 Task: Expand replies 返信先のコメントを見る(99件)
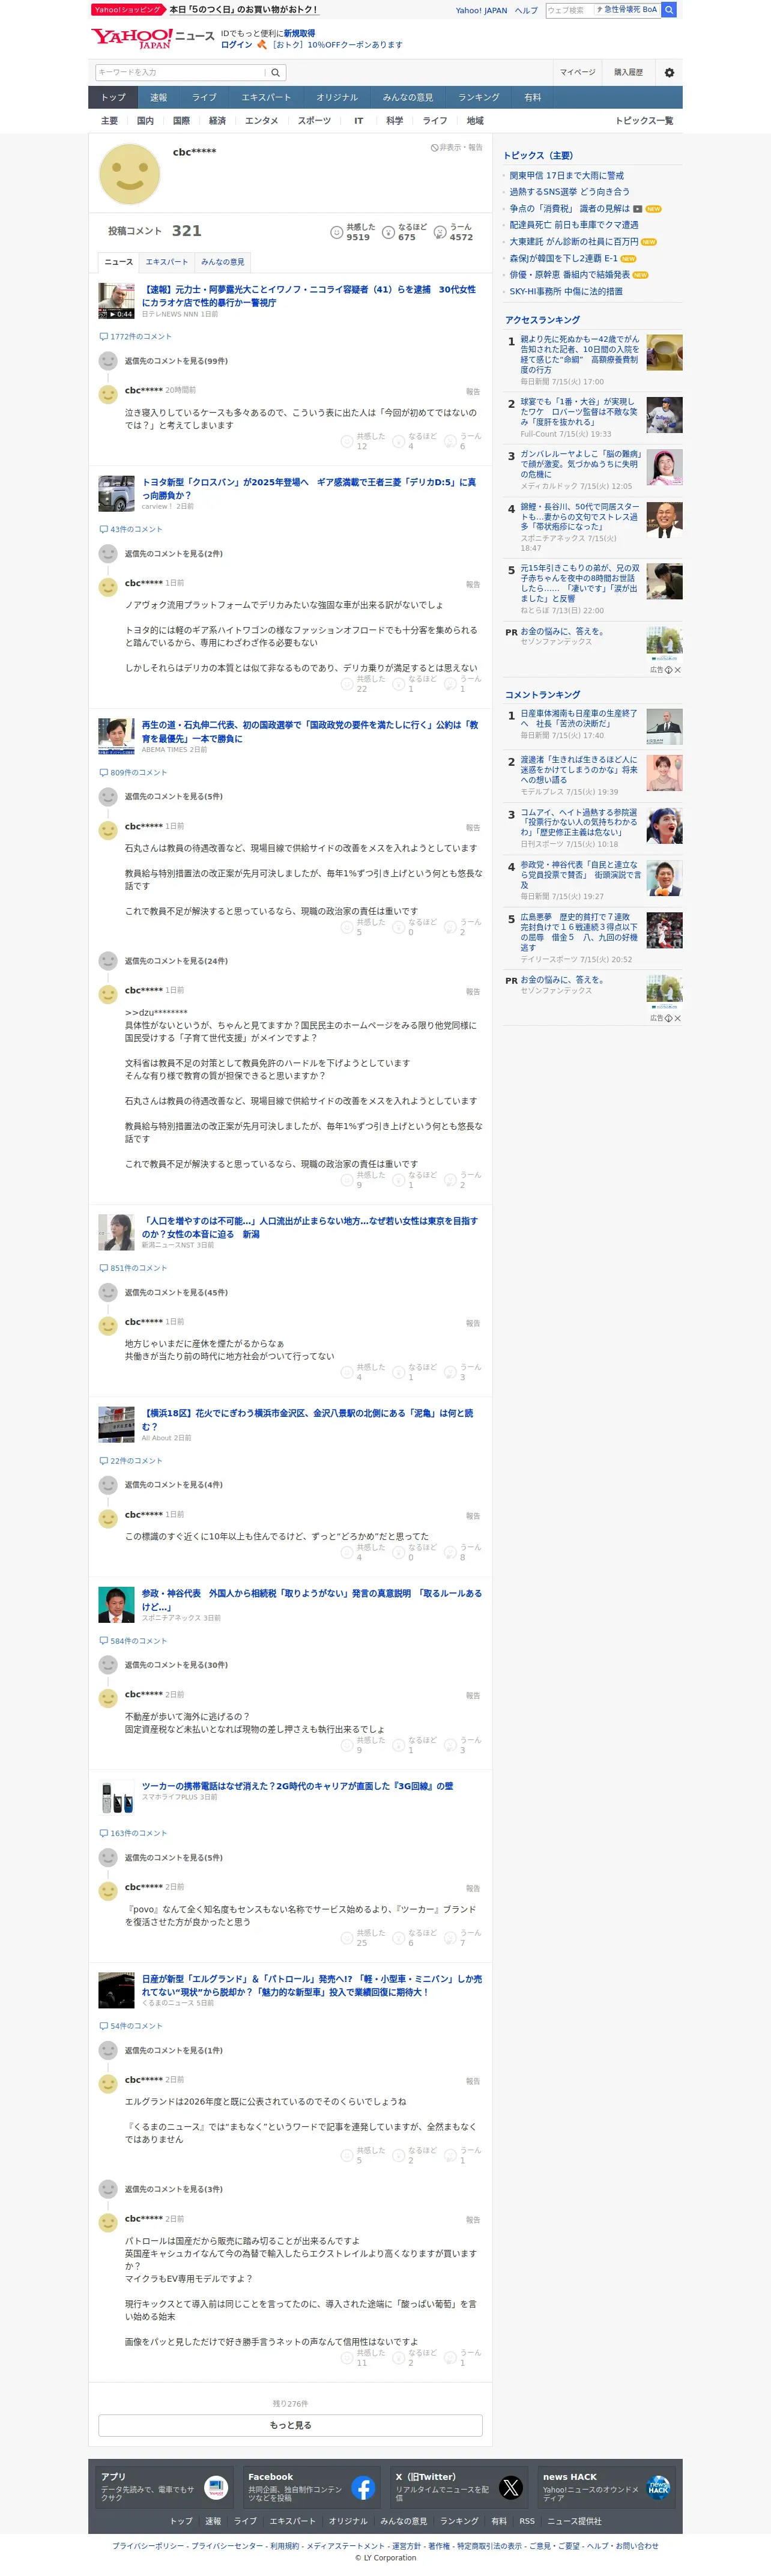pos(176,361)
